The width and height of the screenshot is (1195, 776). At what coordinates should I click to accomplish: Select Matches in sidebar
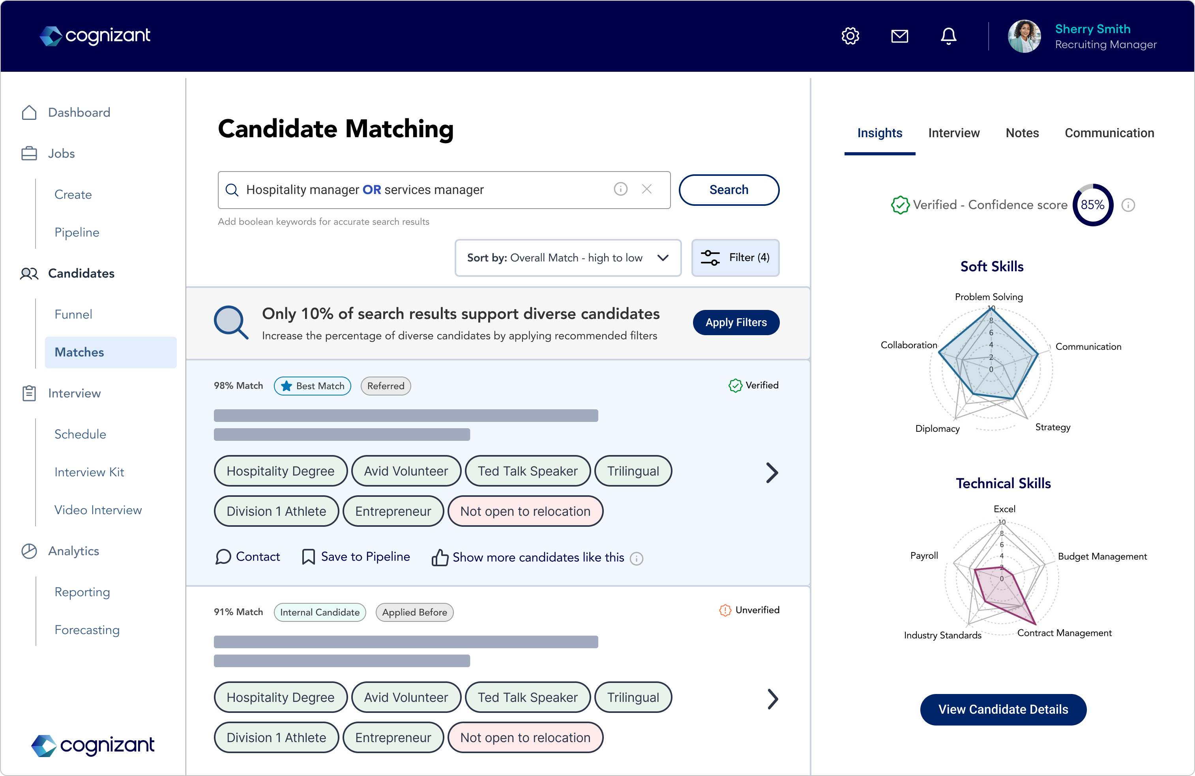click(111, 352)
